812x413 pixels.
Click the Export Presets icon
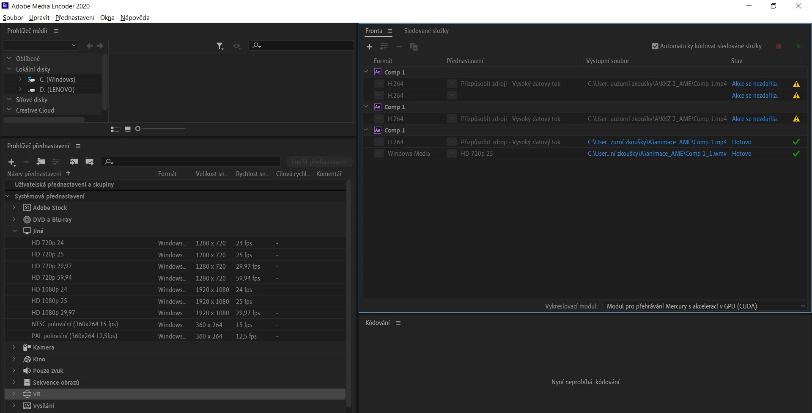pyautogui.click(x=90, y=162)
